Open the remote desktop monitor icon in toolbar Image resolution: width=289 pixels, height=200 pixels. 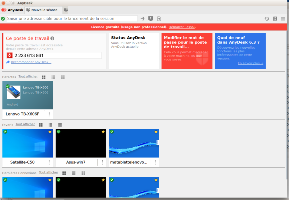[x=151, y=19]
